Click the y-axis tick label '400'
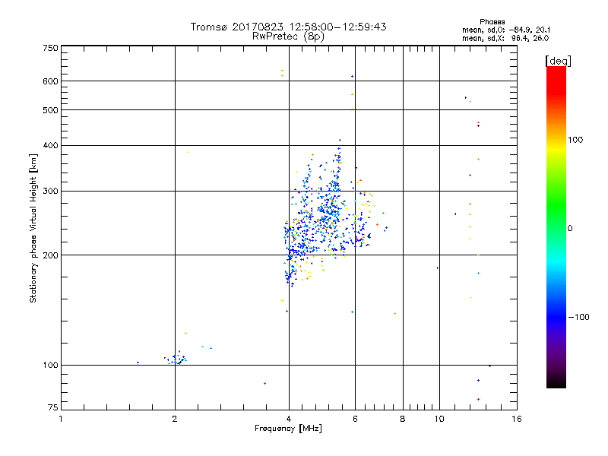Screen dimensions: 608x456 click(50, 146)
